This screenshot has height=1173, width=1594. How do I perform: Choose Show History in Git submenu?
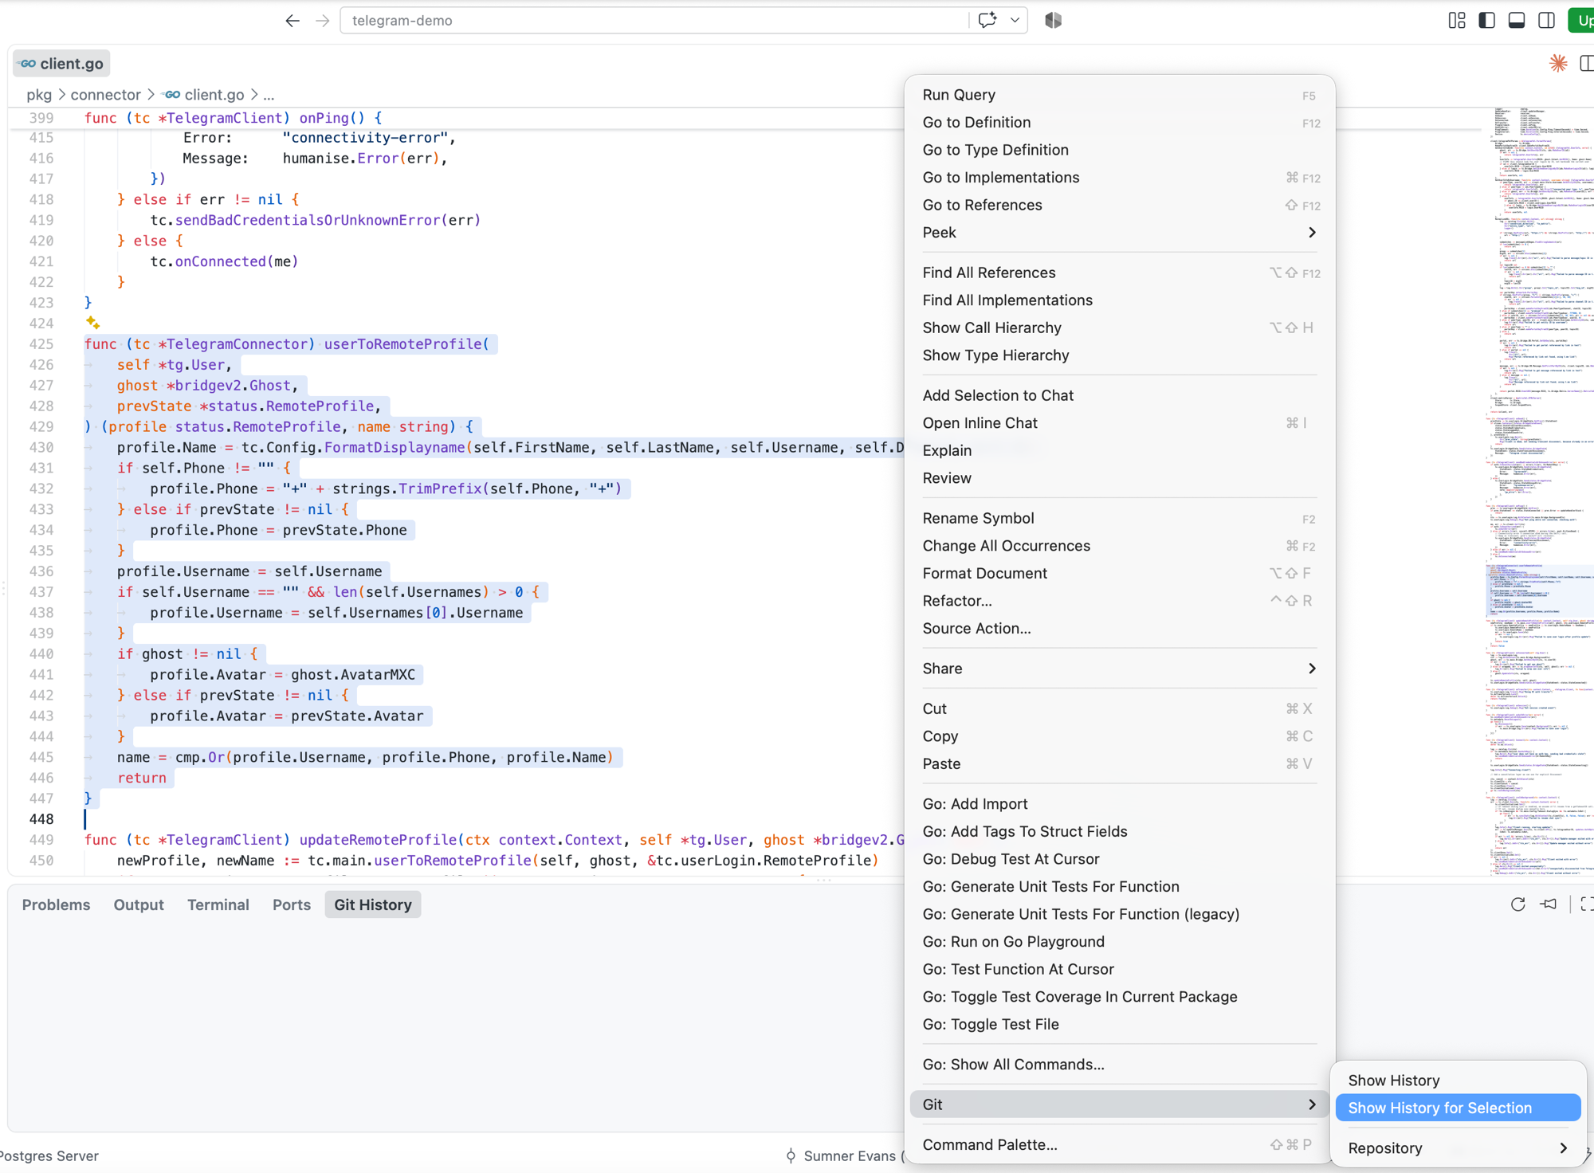click(1458, 1081)
